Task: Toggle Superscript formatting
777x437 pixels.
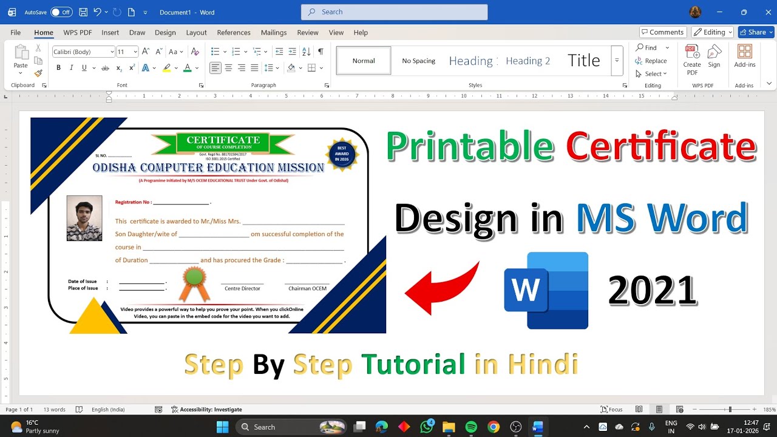Action: pos(131,68)
